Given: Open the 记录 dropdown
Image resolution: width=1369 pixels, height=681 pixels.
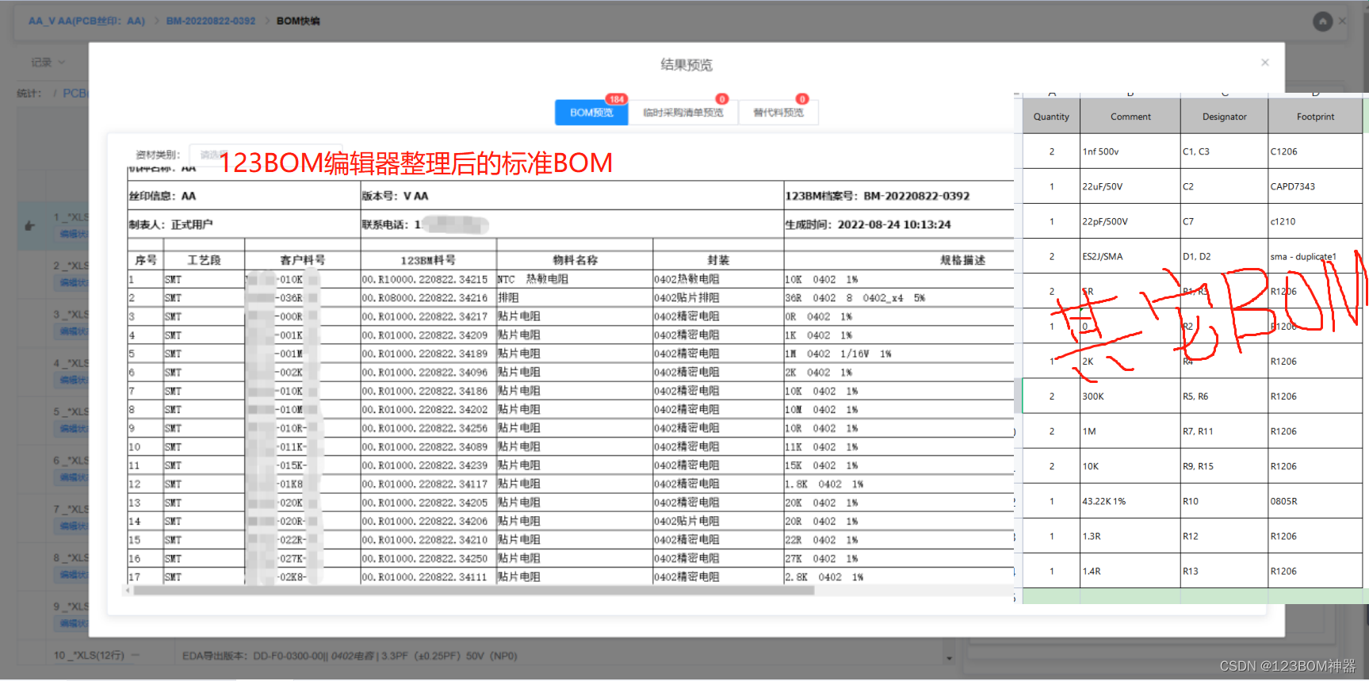Looking at the screenshot, I should coord(48,62).
